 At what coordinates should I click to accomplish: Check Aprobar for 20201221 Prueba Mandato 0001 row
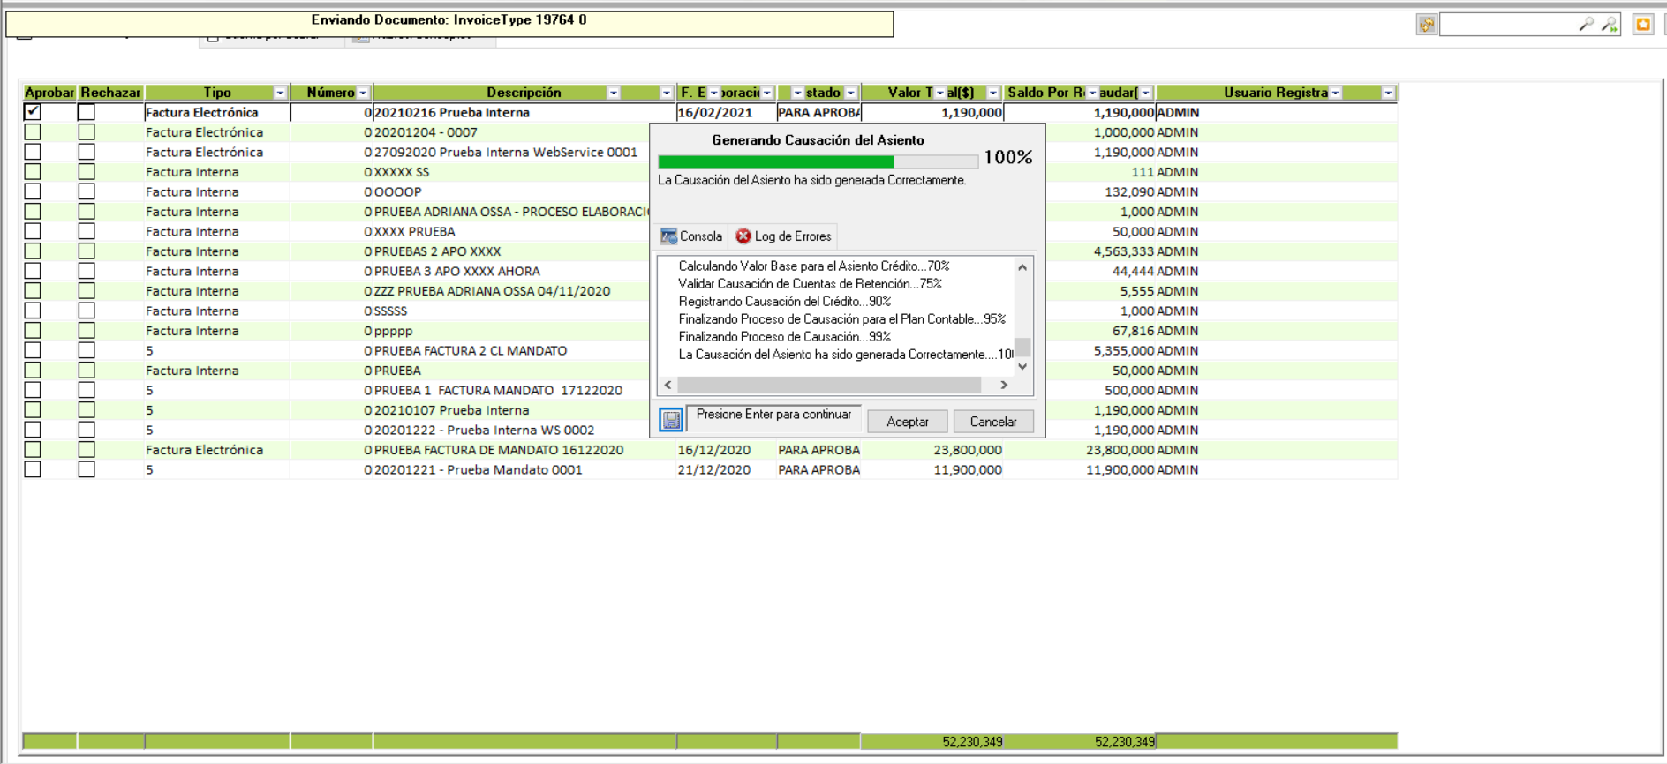pyautogui.click(x=33, y=469)
